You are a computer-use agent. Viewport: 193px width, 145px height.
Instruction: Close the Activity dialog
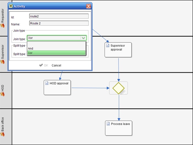coord(88,6)
